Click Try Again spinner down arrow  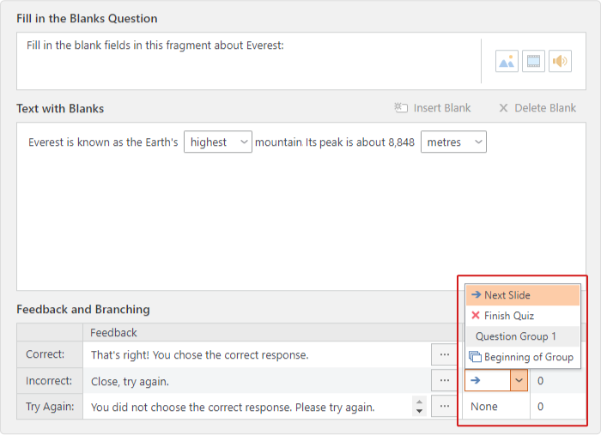point(419,411)
